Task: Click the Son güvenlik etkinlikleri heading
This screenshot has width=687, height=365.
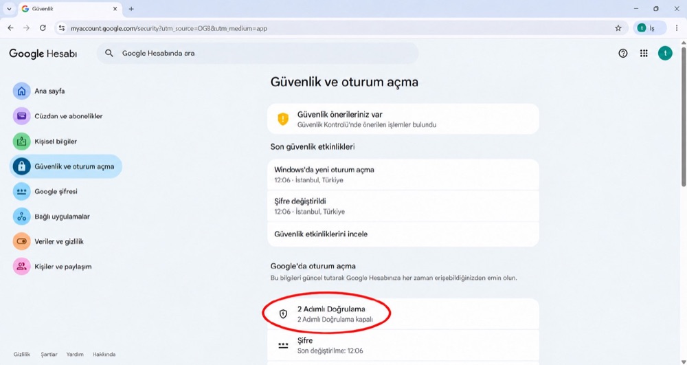Action: click(313, 147)
